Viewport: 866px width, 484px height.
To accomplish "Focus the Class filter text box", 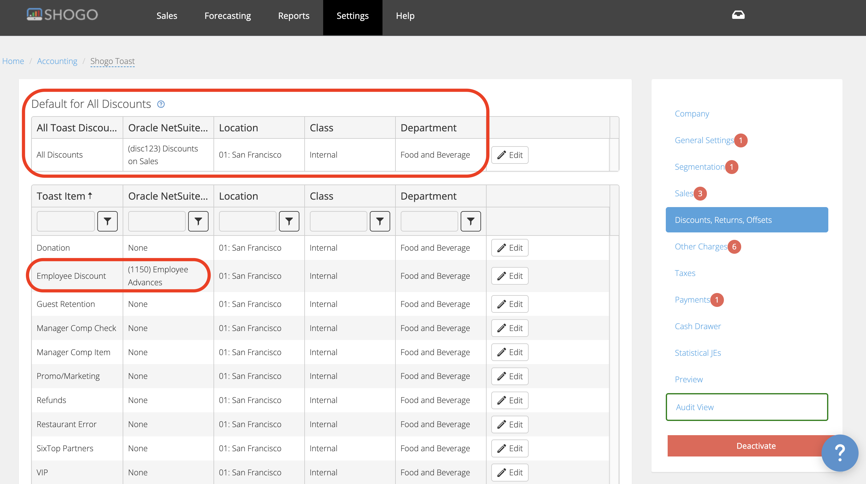I will click(x=338, y=221).
